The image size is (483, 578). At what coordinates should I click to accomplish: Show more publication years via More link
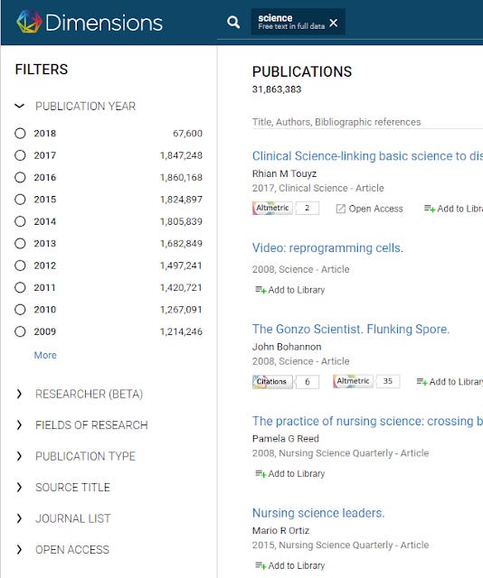point(45,355)
